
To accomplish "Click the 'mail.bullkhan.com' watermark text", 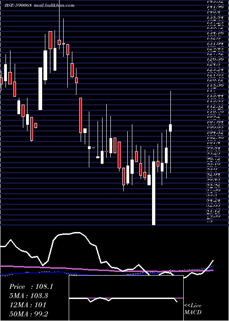I will [x=54, y=6].
